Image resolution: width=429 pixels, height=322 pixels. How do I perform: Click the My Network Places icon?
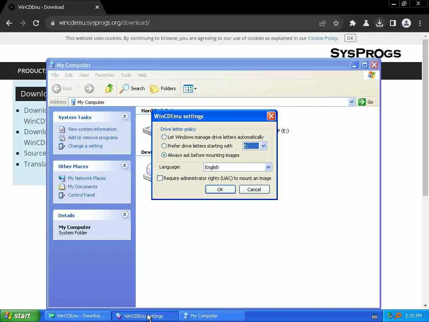point(62,178)
